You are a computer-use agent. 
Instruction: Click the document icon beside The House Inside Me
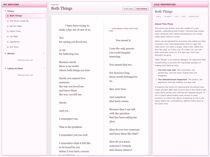click(8, 21)
